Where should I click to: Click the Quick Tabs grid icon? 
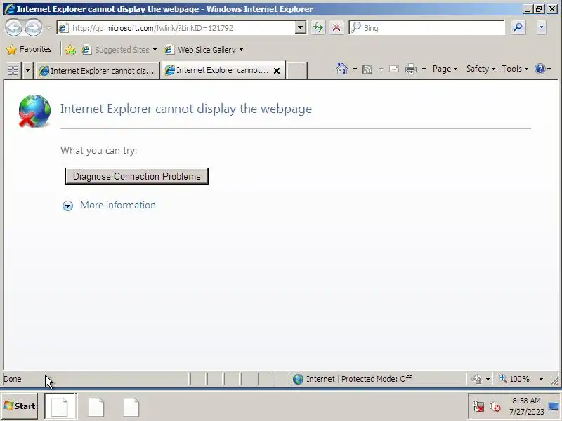13,70
